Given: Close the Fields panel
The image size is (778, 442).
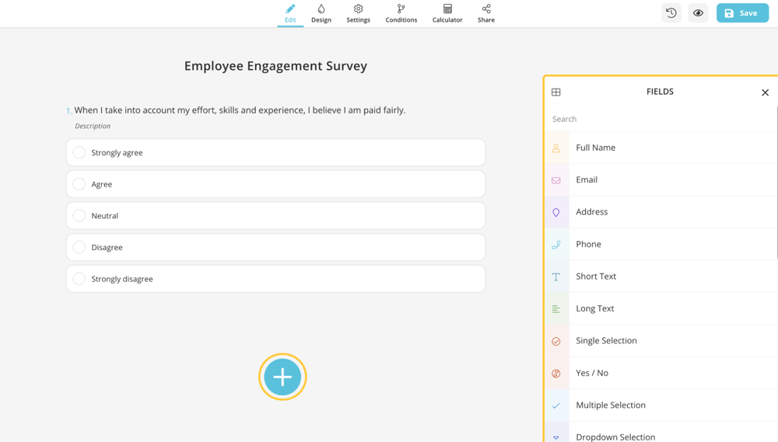Looking at the screenshot, I should point(765,92).
